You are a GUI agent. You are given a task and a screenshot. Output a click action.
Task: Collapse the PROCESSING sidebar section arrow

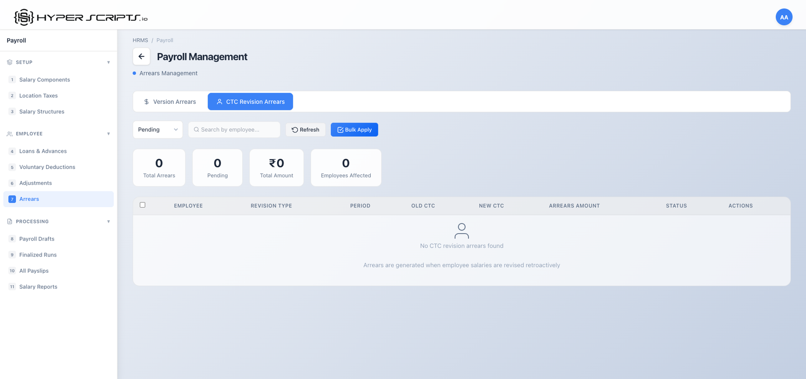(108, 222)
